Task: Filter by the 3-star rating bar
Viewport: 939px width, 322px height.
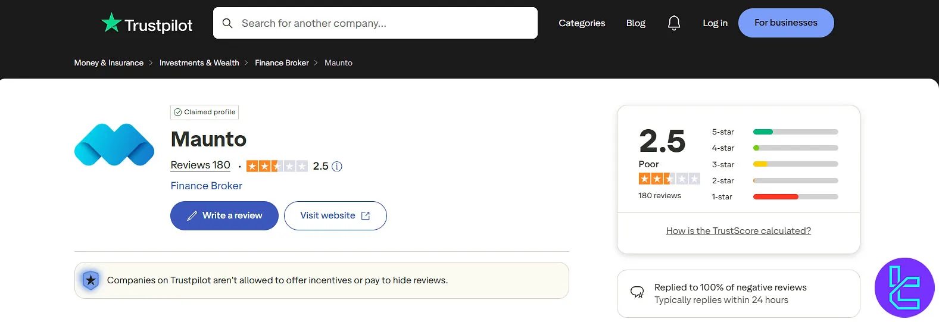Action: pyautogui.click(x=796, y=164)
